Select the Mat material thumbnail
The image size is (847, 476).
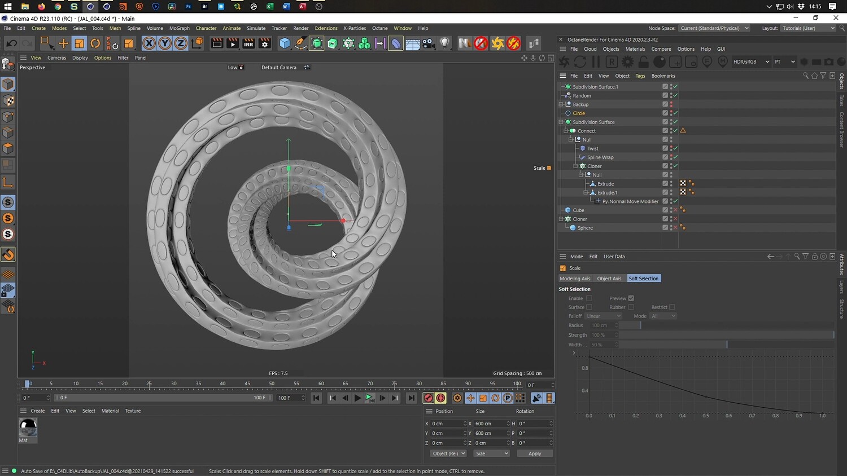tap(28, 428)
